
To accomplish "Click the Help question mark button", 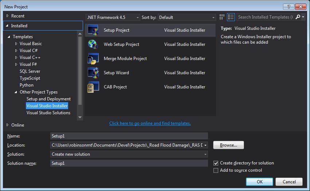I will pyautogui.click(x=289, y=7).
